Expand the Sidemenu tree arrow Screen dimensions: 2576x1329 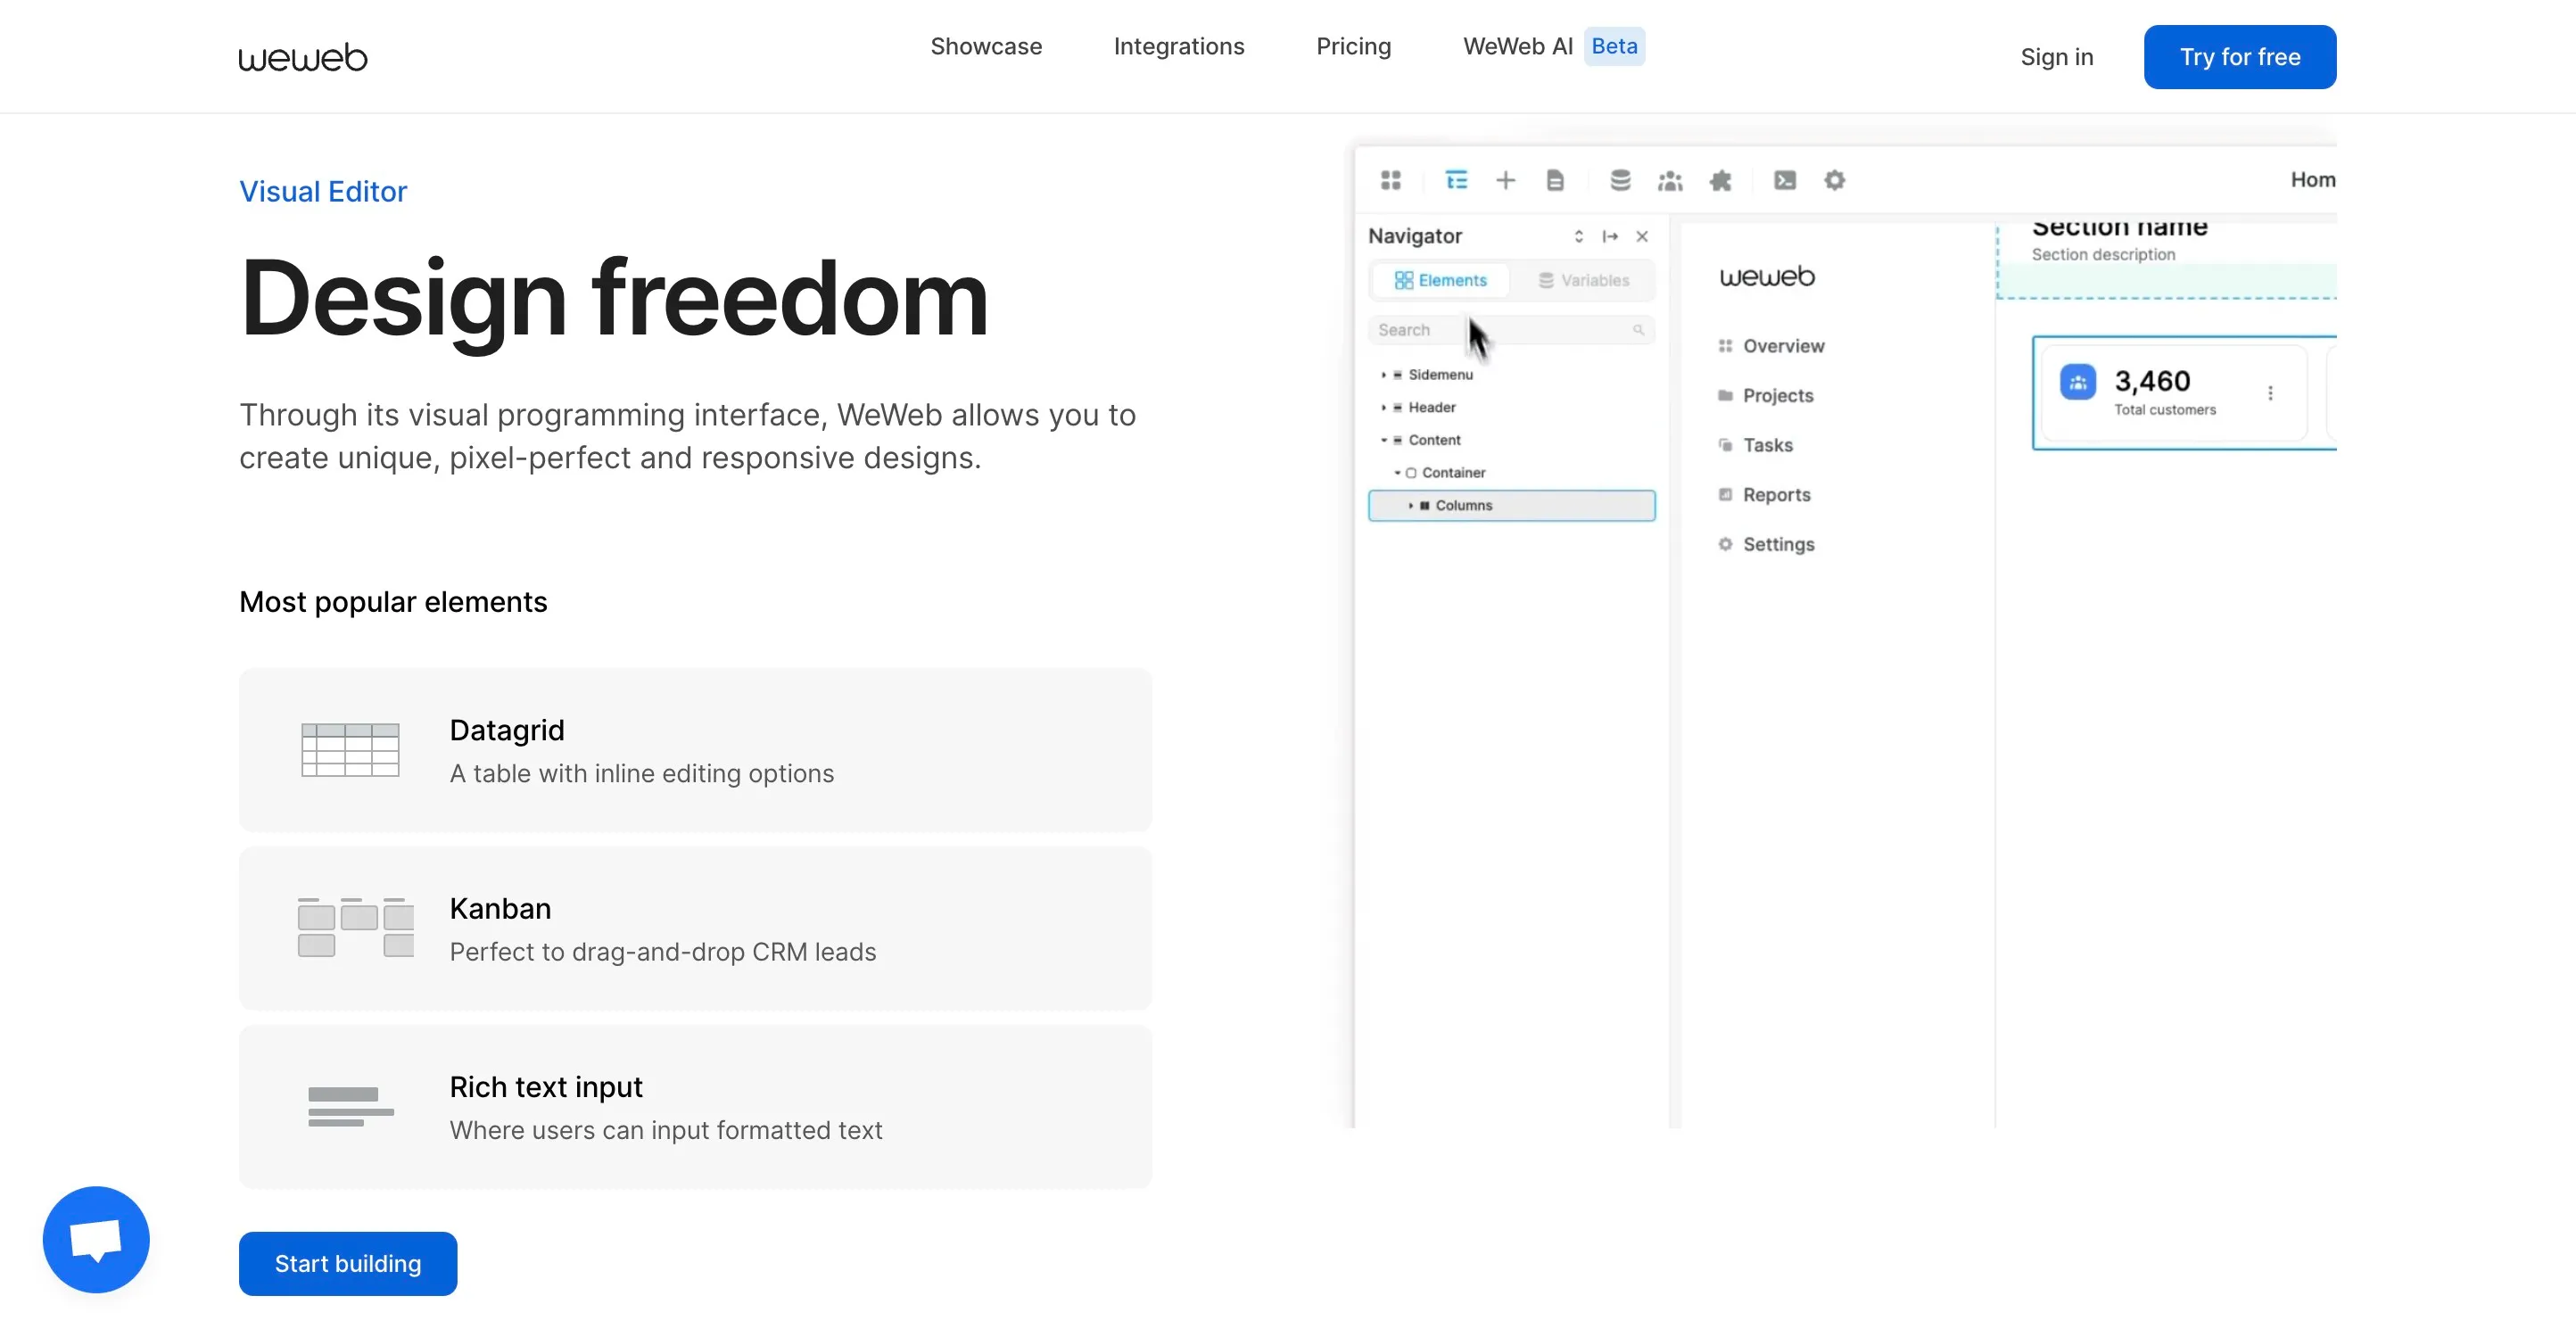click(1384, 375)
